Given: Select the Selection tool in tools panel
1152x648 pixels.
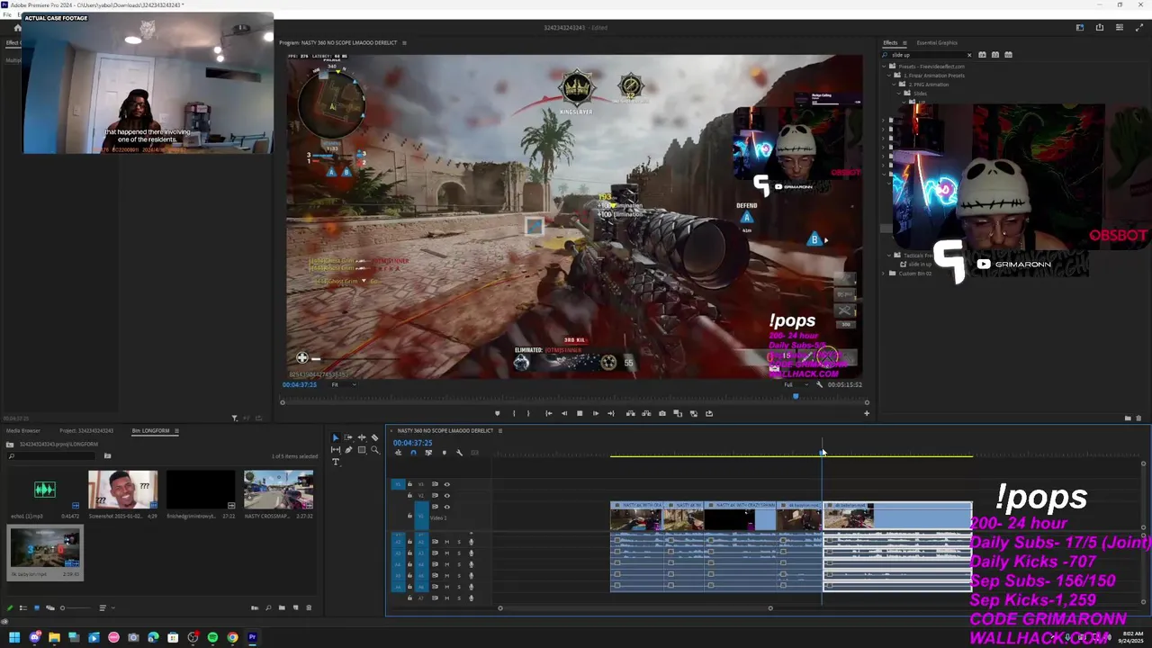Looking at the screenshot, I should tap(336, 438).
